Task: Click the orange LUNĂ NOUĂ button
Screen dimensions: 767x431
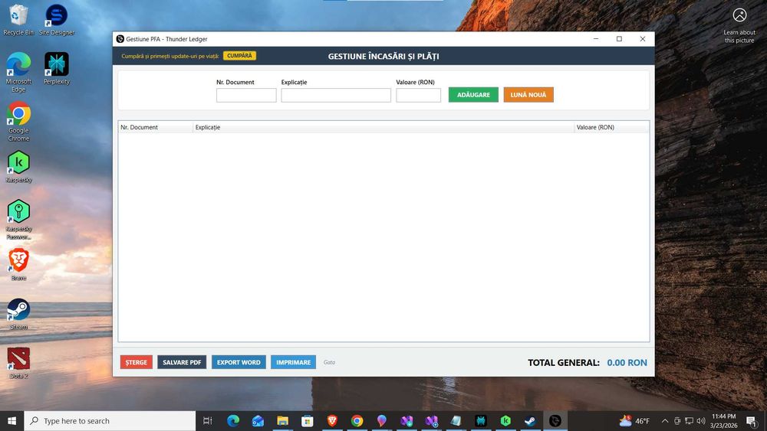Action: (x=528, y=95)
